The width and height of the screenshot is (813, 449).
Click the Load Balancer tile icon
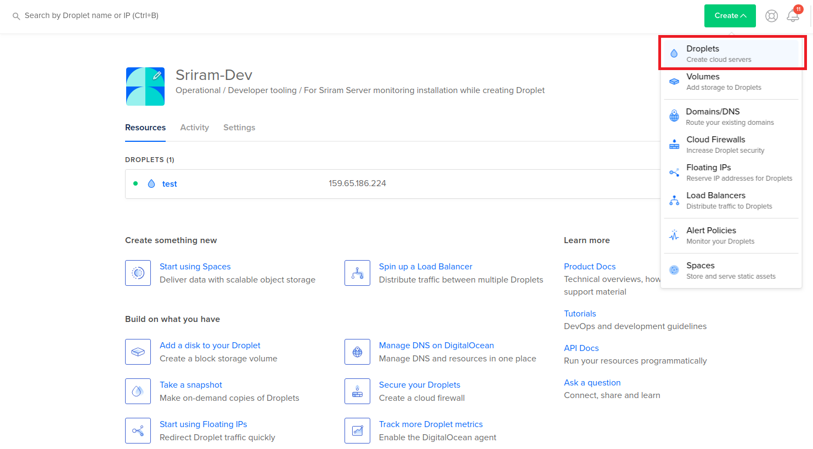(357, 273)
